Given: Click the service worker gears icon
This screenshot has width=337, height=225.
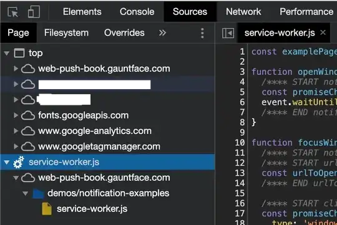Looking at the screenshot, I should [x=19, y=162].
